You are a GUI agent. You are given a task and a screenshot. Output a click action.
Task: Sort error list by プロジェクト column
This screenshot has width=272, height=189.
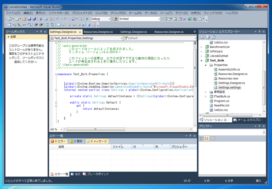[x=183, y=147]
